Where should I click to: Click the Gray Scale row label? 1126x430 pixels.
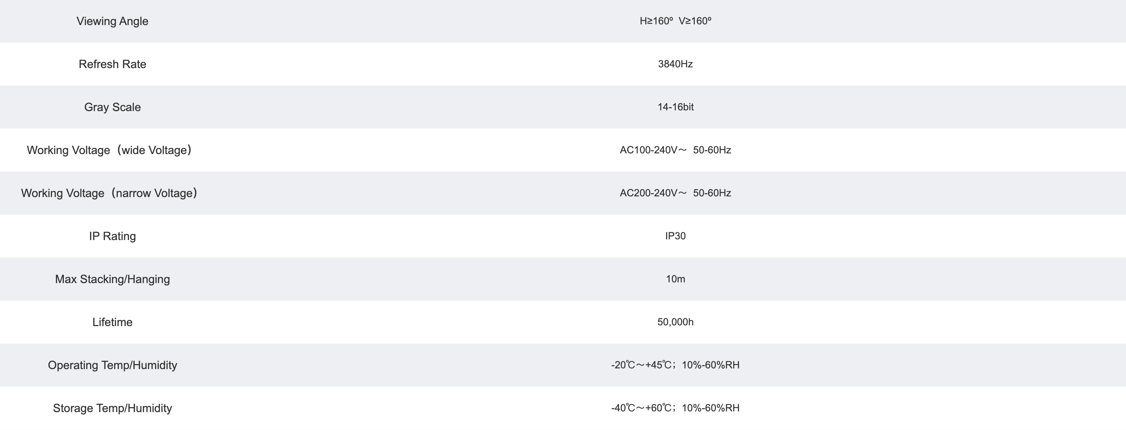click(x=112, y=107)
